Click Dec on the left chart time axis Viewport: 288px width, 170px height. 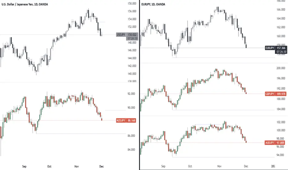click(101, 166)
